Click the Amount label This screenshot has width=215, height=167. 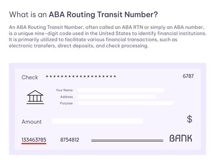(31, 122)
